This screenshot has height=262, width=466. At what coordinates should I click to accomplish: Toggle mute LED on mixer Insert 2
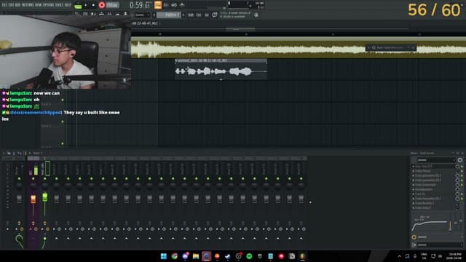point(45,178)
